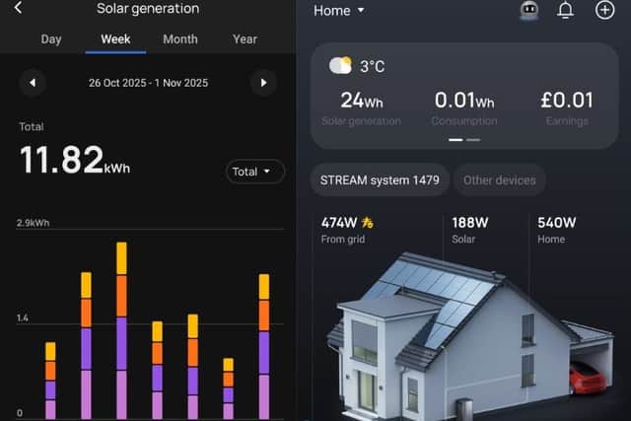Switch to Other devices tab
The image size is (631, 421).
[500, 179]
